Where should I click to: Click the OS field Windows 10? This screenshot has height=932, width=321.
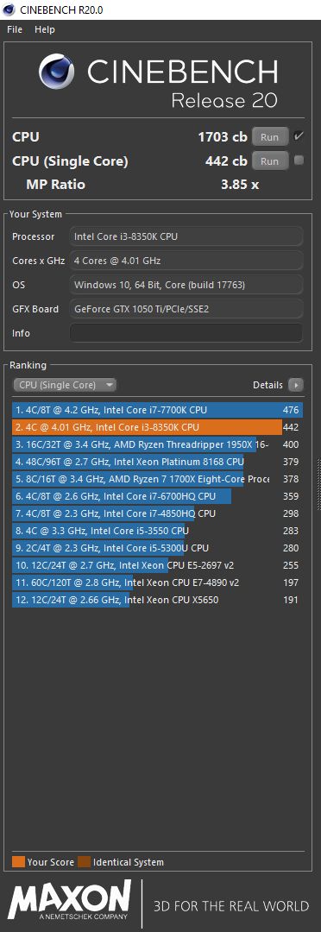186,285
